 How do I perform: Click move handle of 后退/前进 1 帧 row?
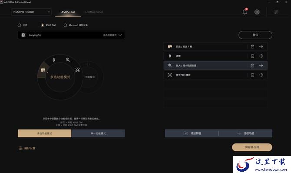click(261, 47)
